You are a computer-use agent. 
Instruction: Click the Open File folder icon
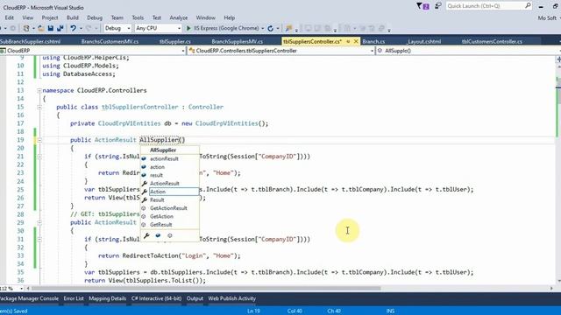(x=41, y=28)
